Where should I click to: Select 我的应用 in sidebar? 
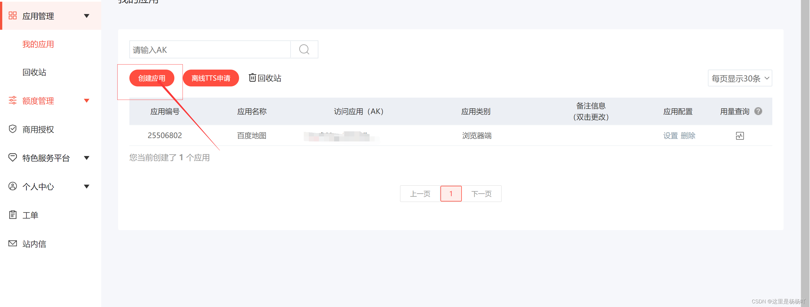(38, 44)
